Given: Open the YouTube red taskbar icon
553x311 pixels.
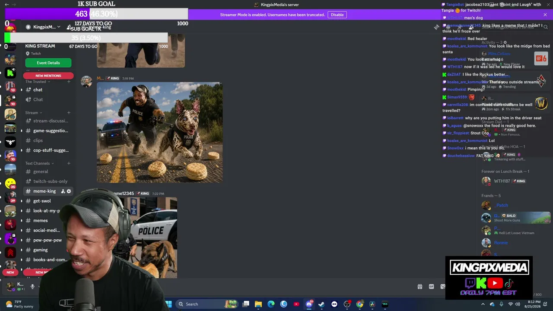Looking at the screenshot, I should (x=296, y=304).
